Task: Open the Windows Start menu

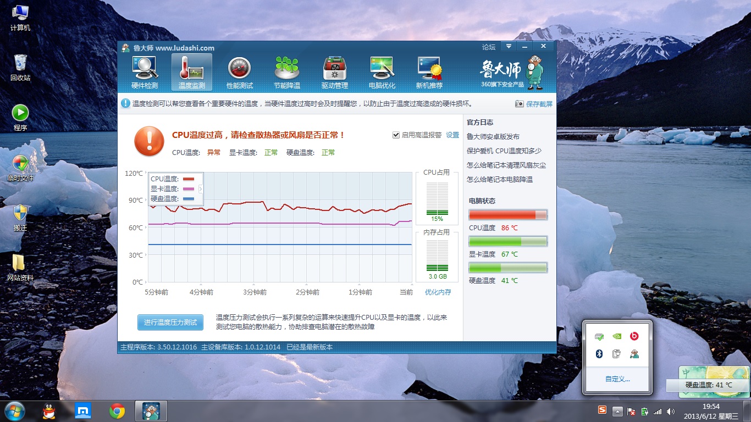Action: click(x=14, y=410)
